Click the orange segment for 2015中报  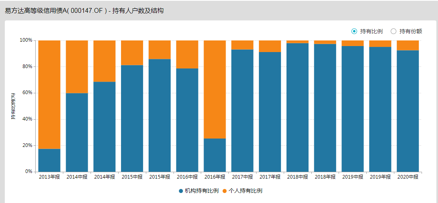(x=132, y=53)
